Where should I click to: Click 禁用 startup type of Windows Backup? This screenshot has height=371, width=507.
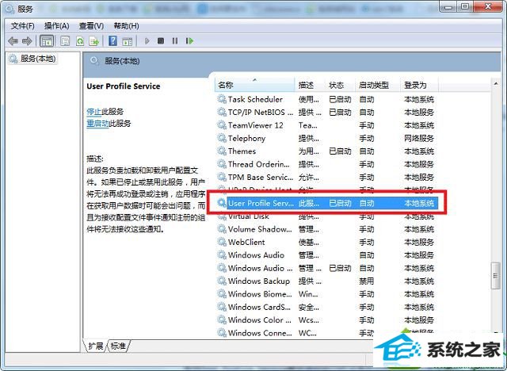(x=367, y=281)
